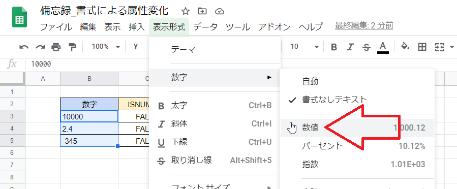Expand the フォント サイズ submenu

[x=215, y=186]
